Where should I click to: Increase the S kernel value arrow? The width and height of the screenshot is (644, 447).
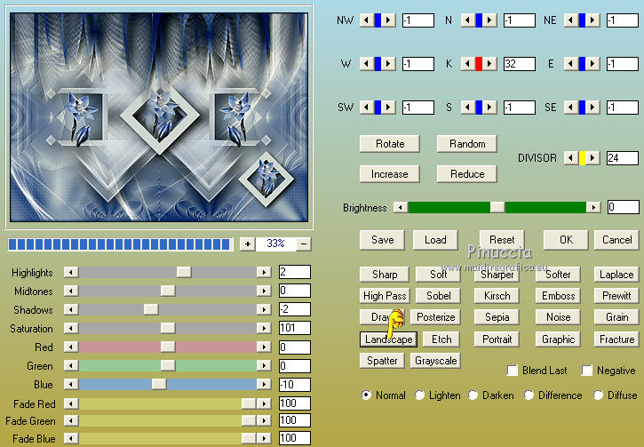(x=489, y=108)
